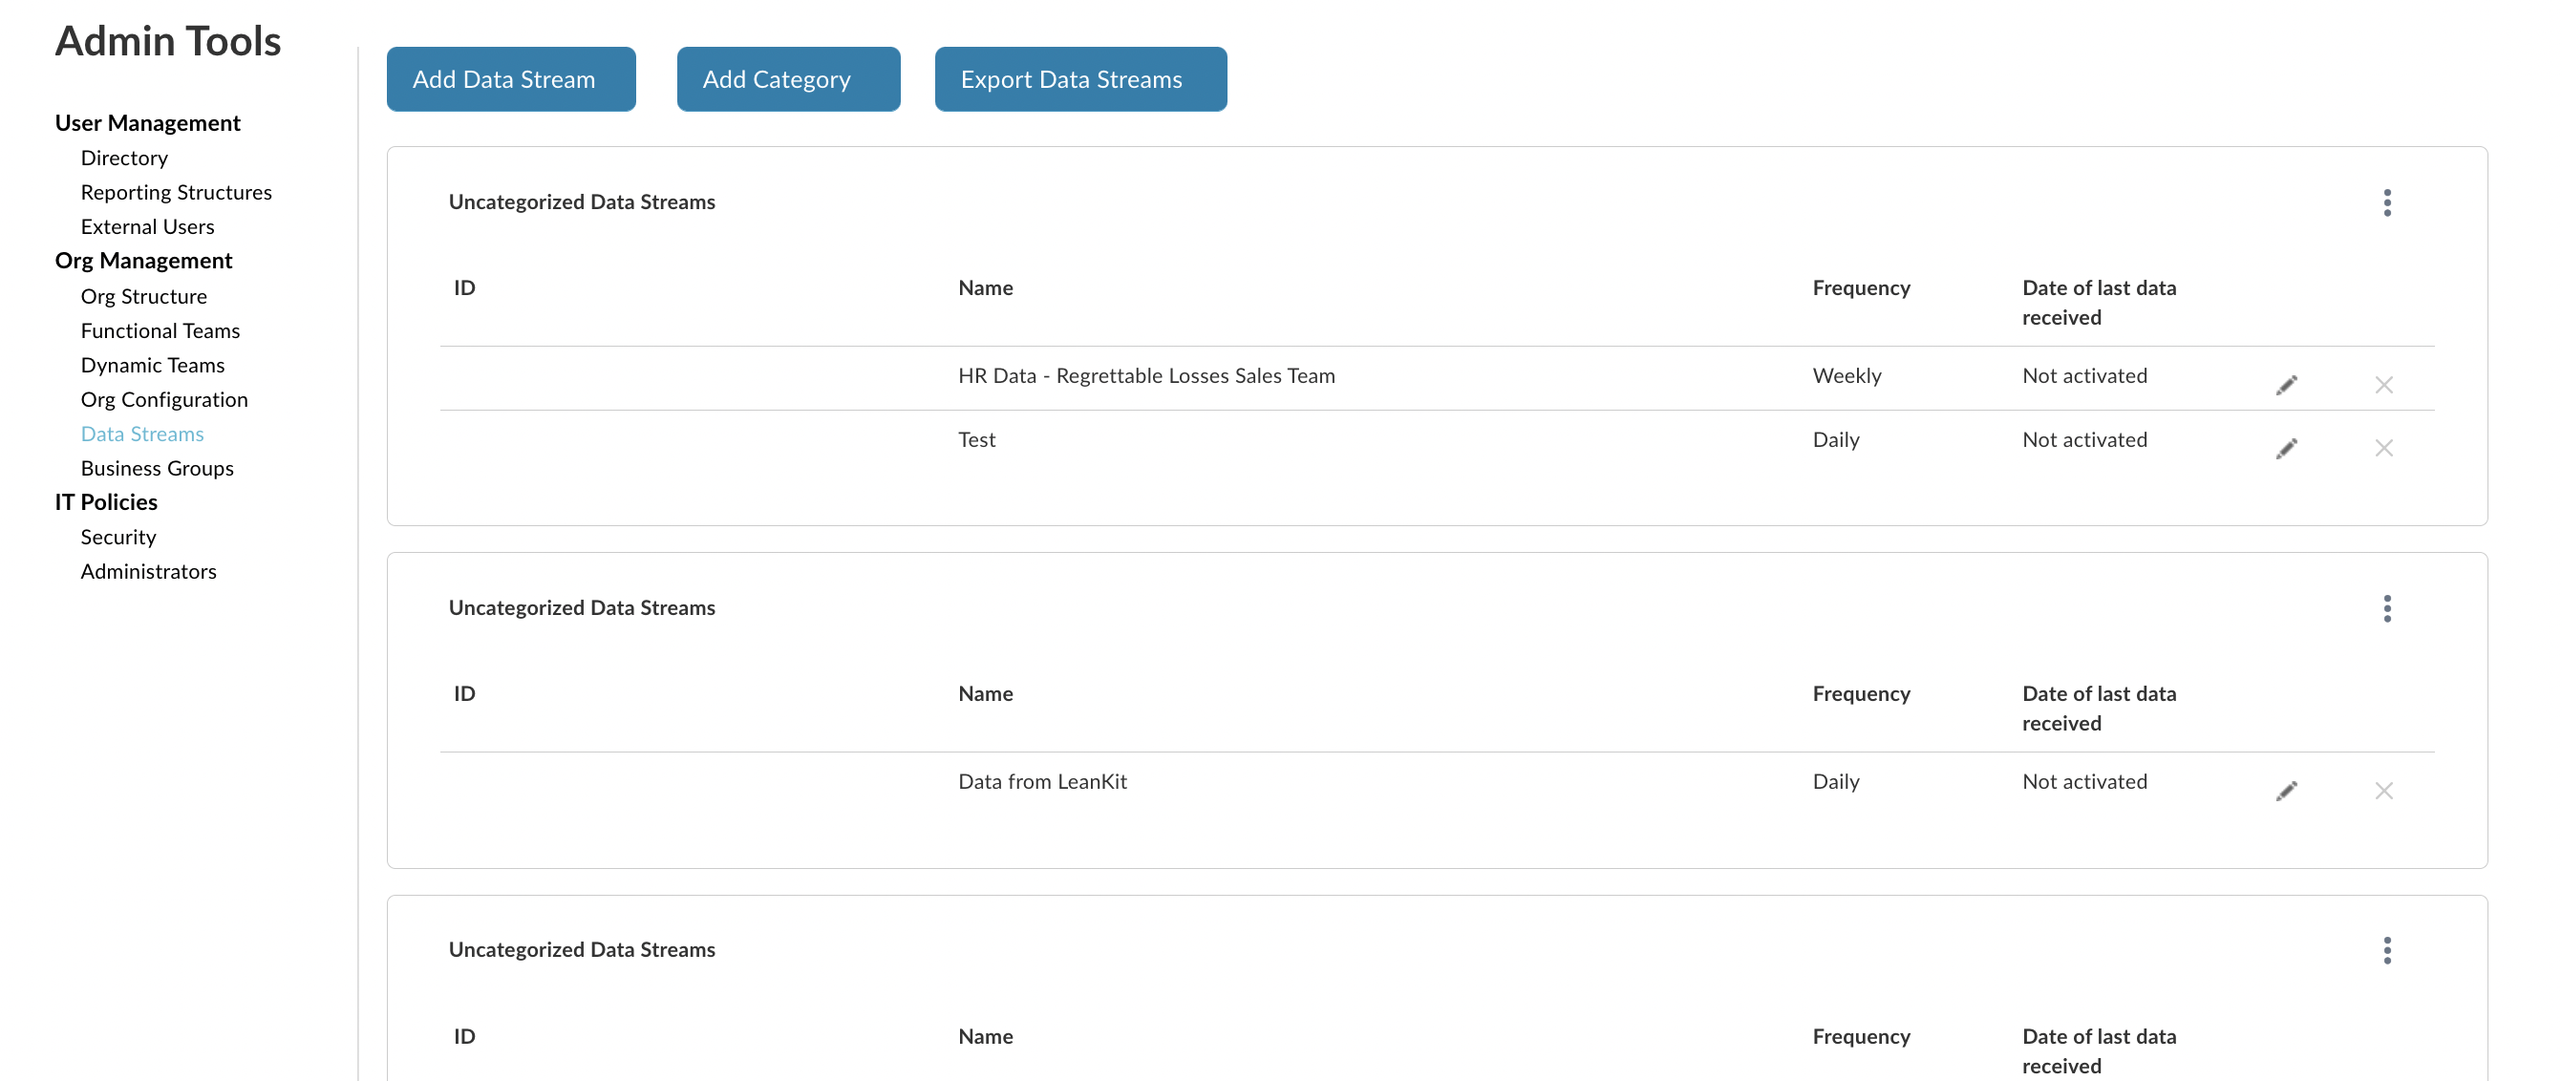The width and height of the screenshot is (2562, 1081).
Task: Click the Admin Tools title
Action: (168, 42)
